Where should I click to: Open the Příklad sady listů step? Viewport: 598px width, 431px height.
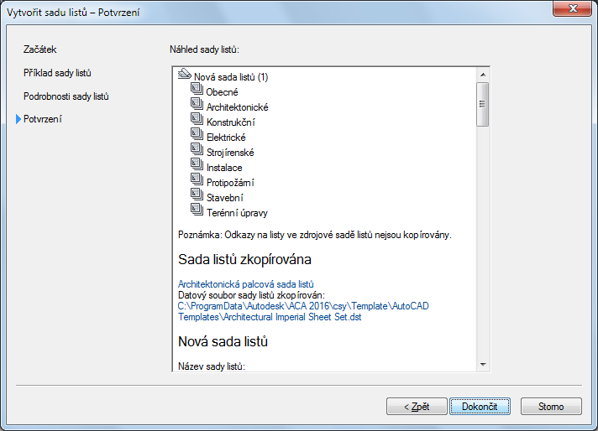(58, 73)
